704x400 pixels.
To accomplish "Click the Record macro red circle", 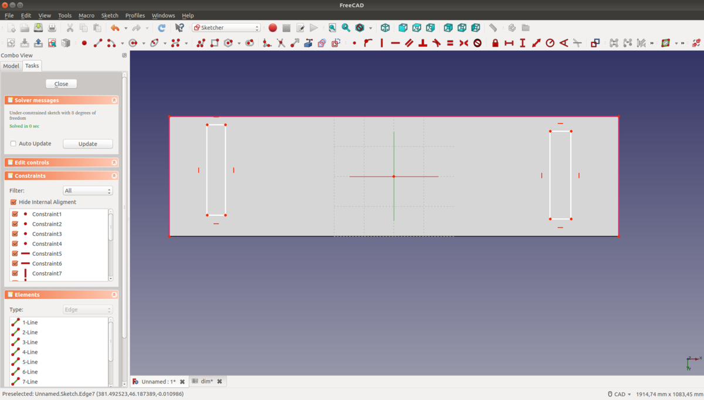I will (x=273, y=28).
